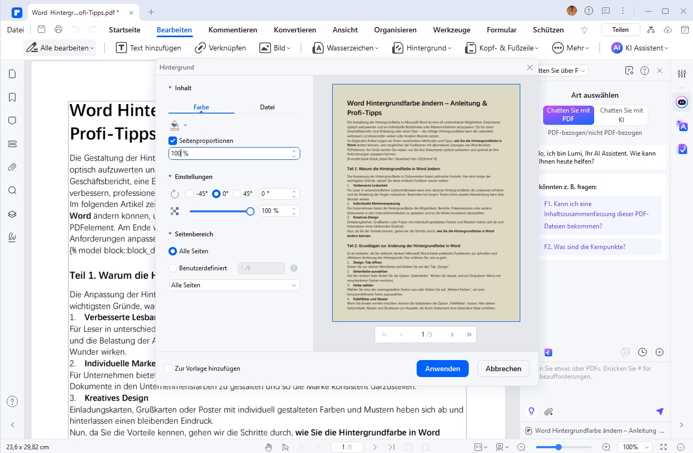693x453 pixels.
Task: Click the send arrow in AI chat
Action: 660,411
